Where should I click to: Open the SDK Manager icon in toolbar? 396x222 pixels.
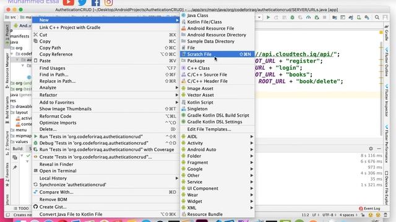click(367, 17)
